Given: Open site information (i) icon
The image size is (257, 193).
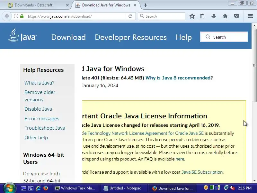Looking at the screenshot, I should click(16, 16).
